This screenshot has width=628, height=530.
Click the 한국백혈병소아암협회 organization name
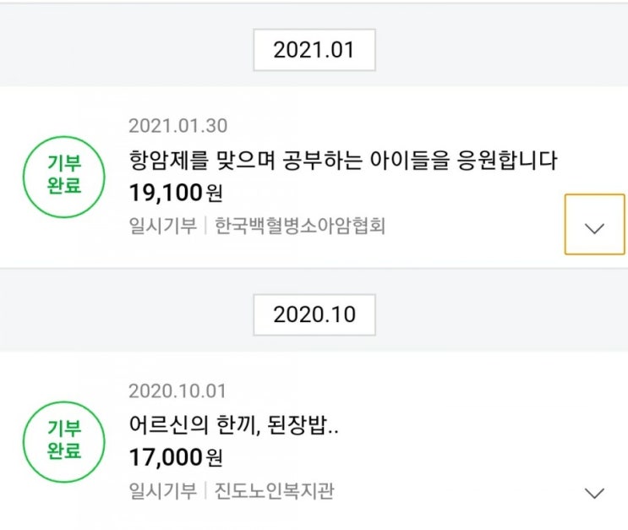[300, 226]
